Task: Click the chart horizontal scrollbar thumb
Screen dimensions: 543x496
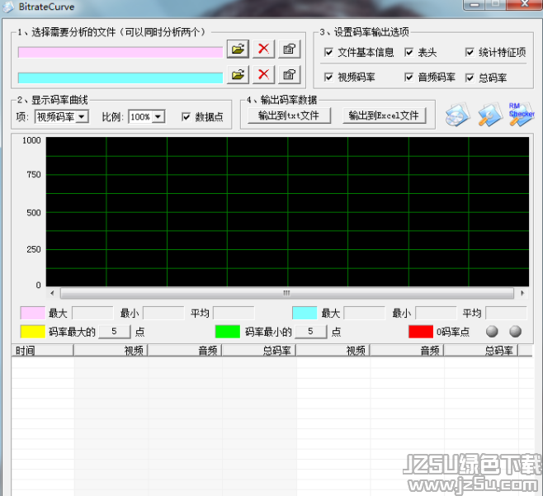Action: point(286,293)
